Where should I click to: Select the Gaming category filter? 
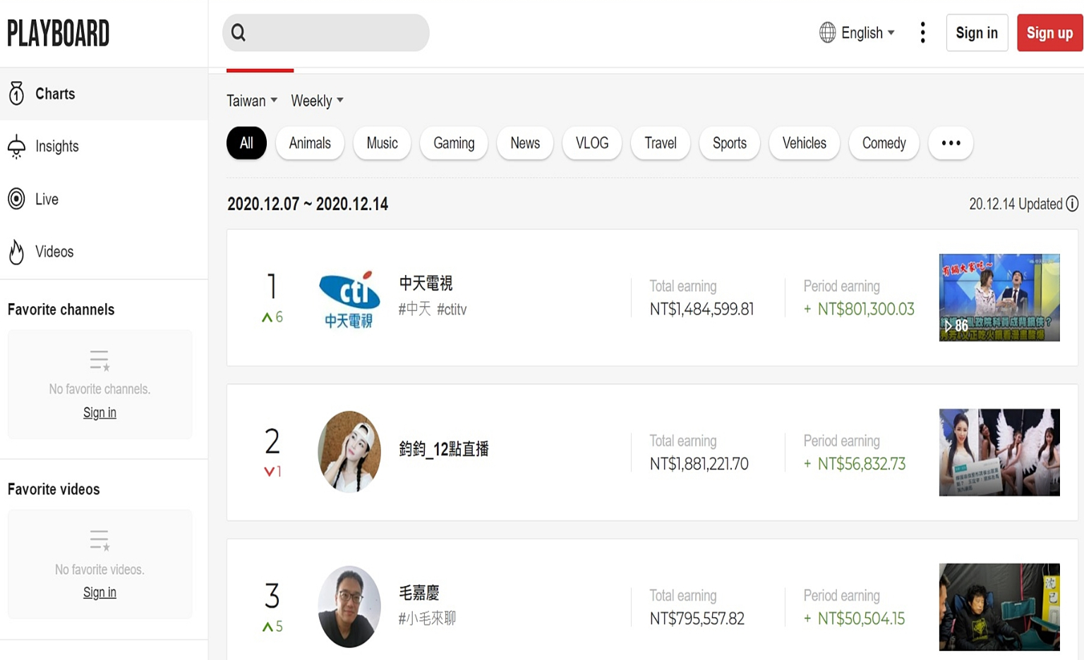pyautogui.click(x=454, y=143)
